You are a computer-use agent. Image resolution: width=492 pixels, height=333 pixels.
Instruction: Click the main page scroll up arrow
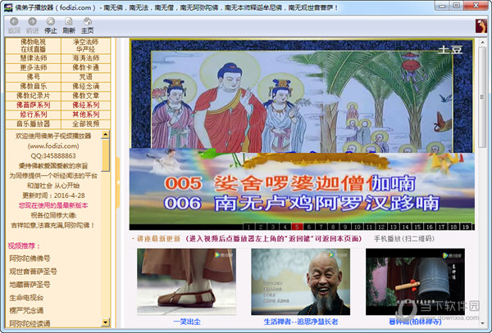click(x=482, y=43)
